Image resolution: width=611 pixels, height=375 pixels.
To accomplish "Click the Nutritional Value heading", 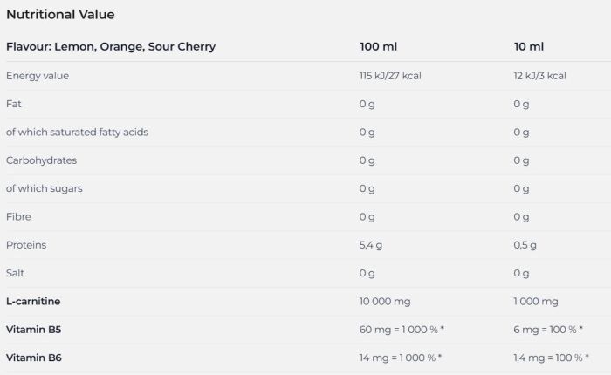I will point(60,15).
